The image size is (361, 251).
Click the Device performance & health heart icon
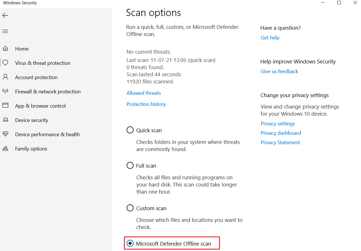(5, 134)
